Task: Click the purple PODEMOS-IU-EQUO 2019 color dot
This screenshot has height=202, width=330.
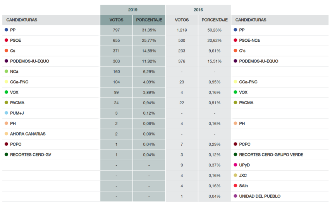Action: [x=7, y=61]
